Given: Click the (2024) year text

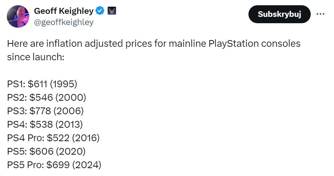Looking at the screenshot, I should pyautogui.click(x=86, y=165).
